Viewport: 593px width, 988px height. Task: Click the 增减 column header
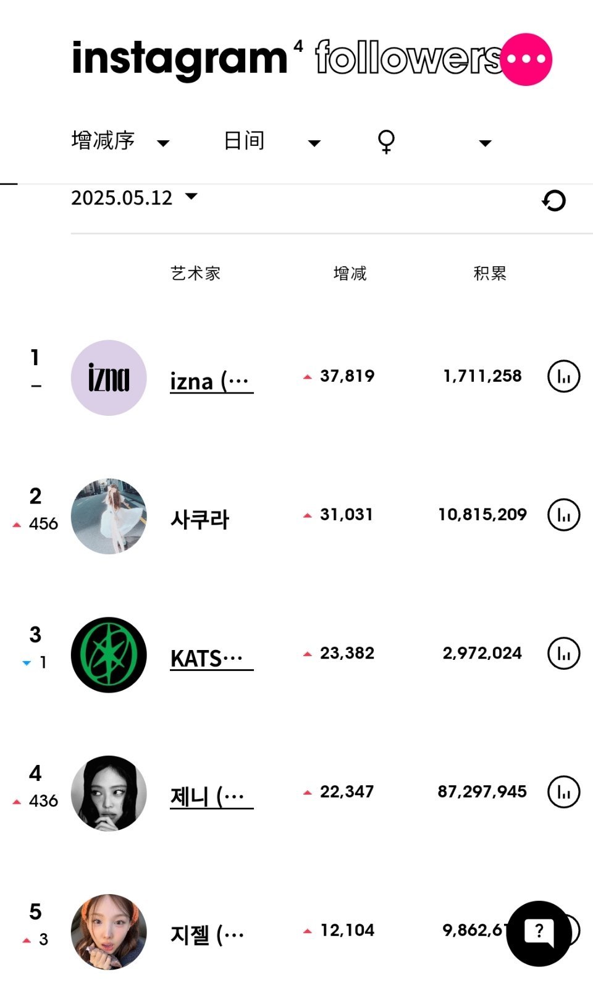coord(350,273)
